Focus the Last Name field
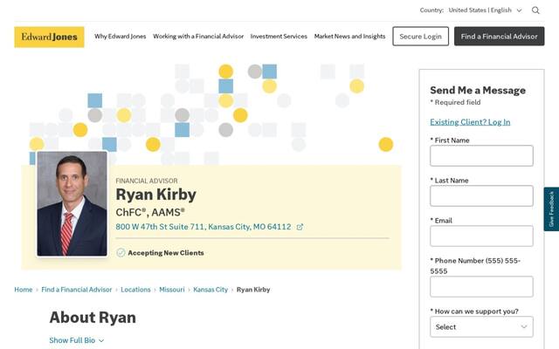This screenshot has width=559, height=349. [481, 195]
